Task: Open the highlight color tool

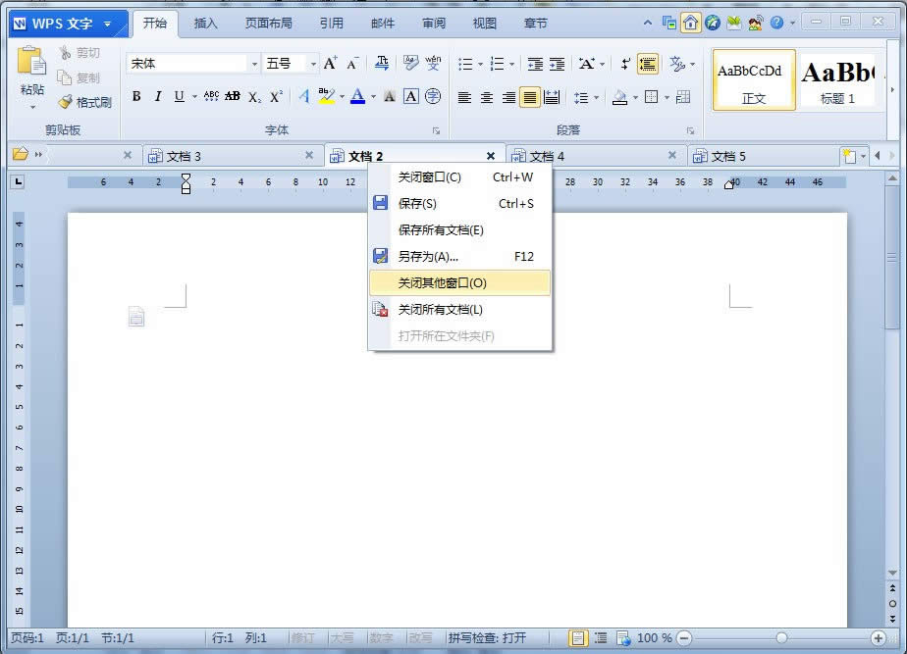Action: 326,97
